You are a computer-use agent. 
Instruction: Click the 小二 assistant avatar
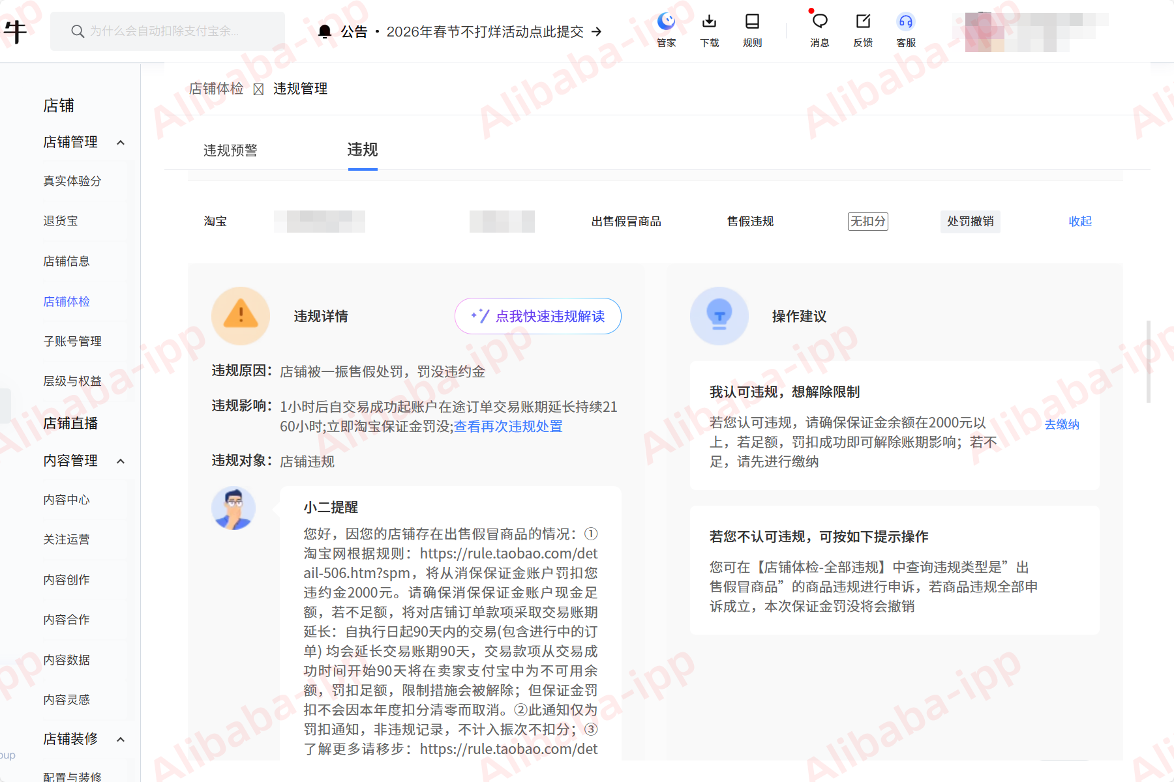coord(233,508)
